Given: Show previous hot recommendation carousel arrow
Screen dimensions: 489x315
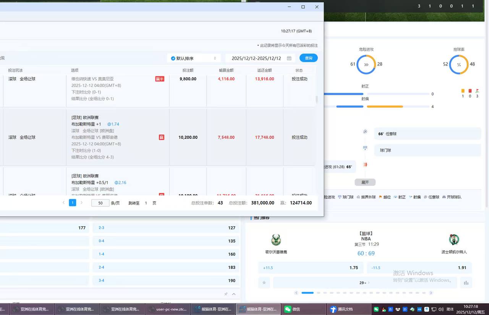Looking at the screenshot, I should 296,293.
